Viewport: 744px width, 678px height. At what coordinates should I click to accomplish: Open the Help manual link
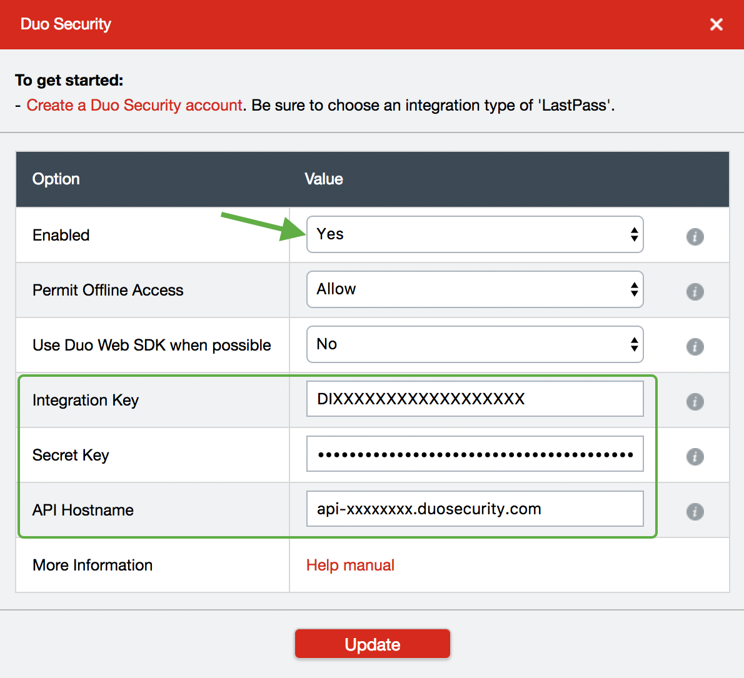(350, 565)
